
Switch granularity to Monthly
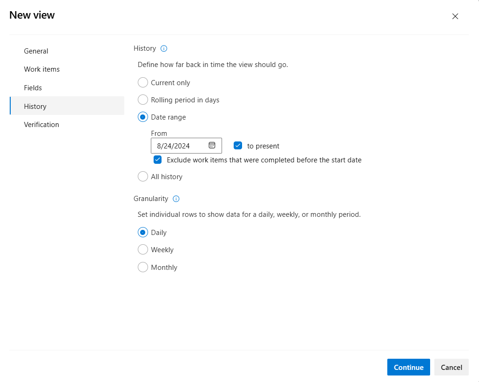(143, 267)
